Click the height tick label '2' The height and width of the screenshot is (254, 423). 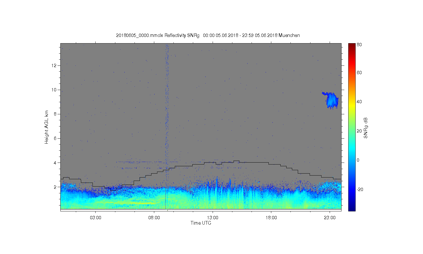click(56, 187)
